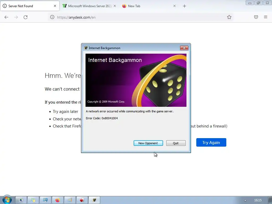Go forward one page in Firefox
Image resolution: width=272 pixels, height=204 pixels.
(16, 17)
